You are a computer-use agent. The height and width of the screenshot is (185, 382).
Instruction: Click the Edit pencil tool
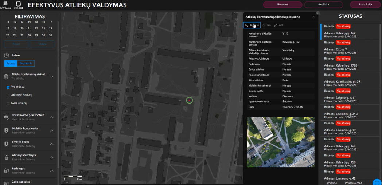coord(278,25)
